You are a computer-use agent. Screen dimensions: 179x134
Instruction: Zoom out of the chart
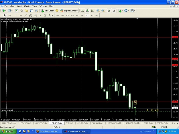103,11
